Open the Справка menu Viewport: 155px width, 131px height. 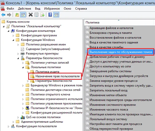pos(81,9)
